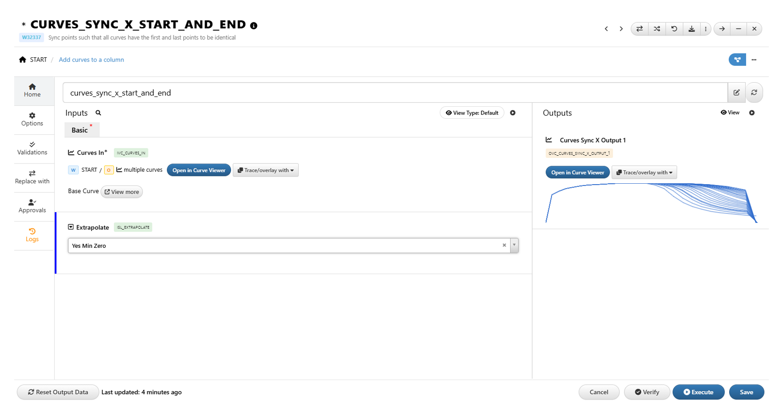Click the curves output chart thumbnail
The image size is (783, 401).
pyautogui.click(x=651, y=203)
